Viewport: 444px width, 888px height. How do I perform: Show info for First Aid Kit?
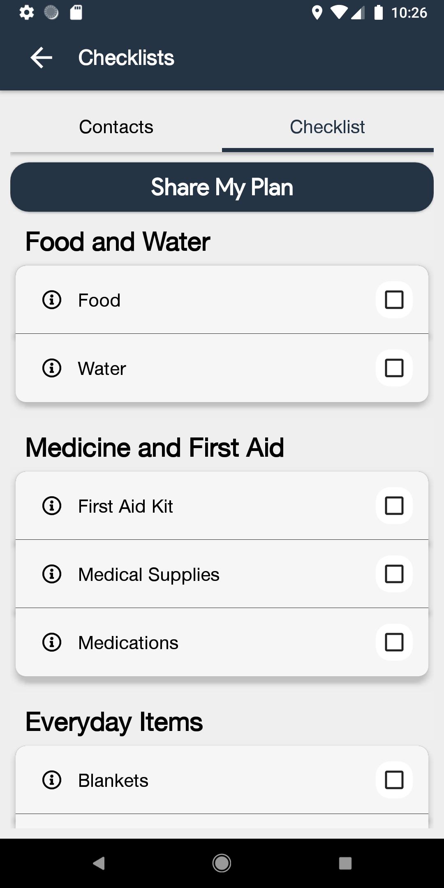coord(52,506)
